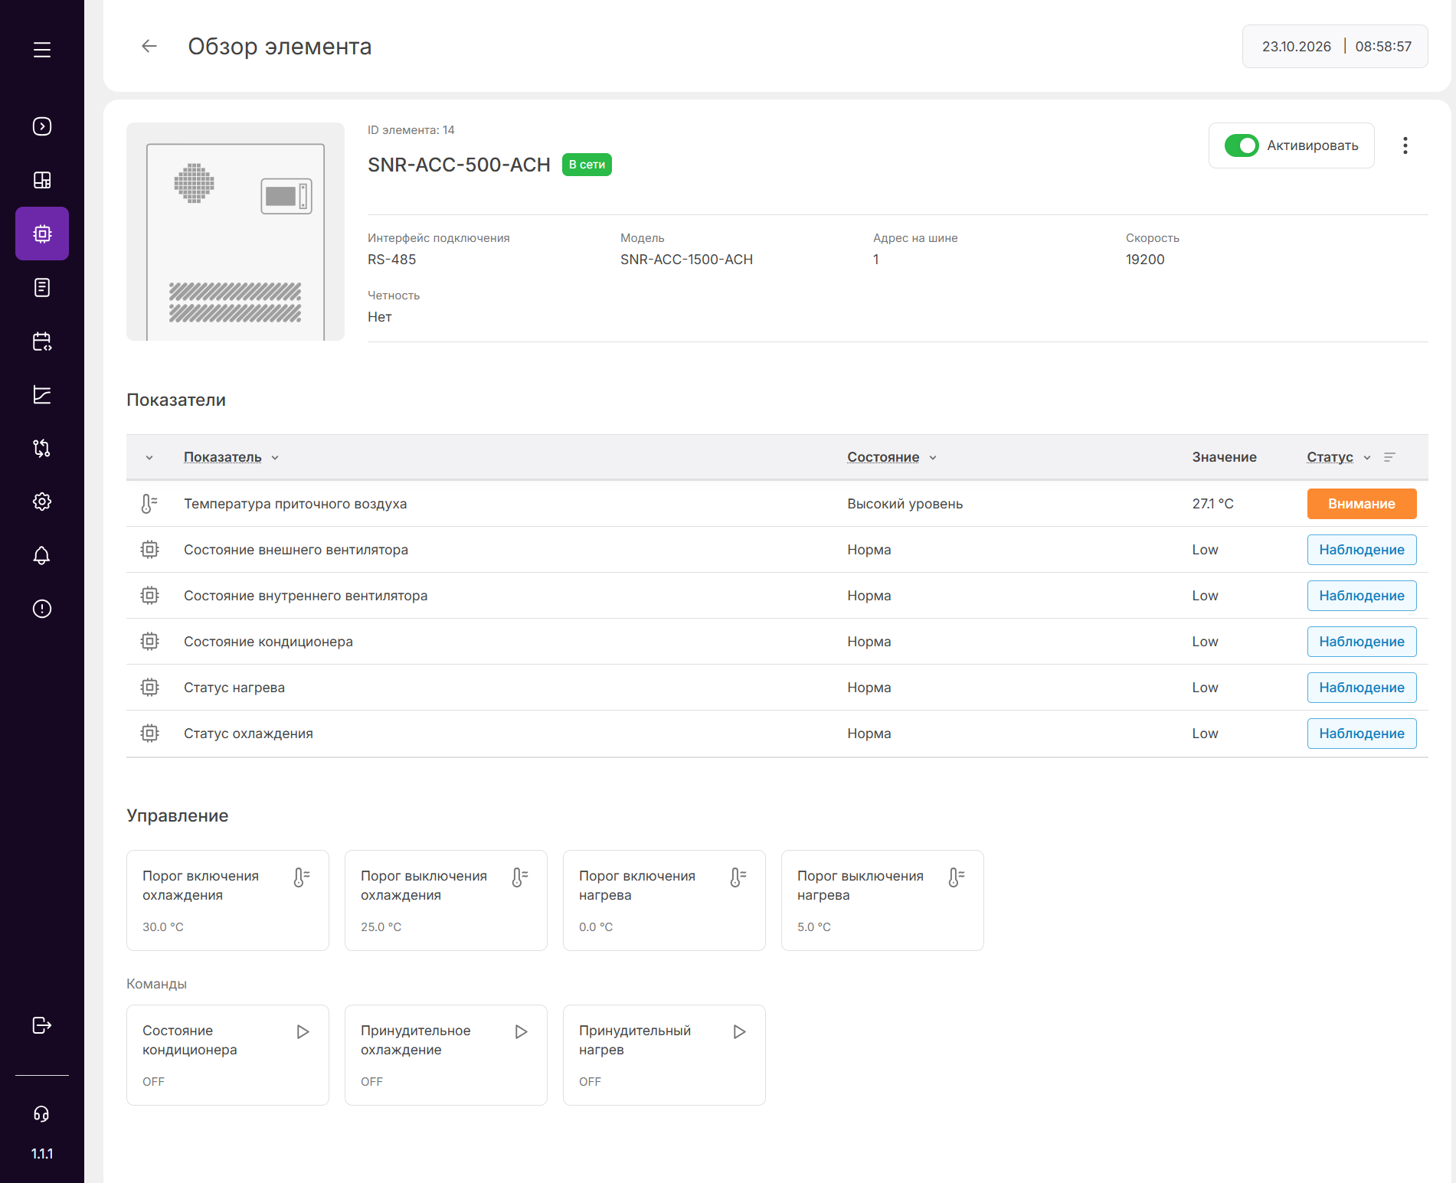The height and width of the screenshot is (1183, 1456).
Task: Go back with the left arrow
Action: point(149,46)
